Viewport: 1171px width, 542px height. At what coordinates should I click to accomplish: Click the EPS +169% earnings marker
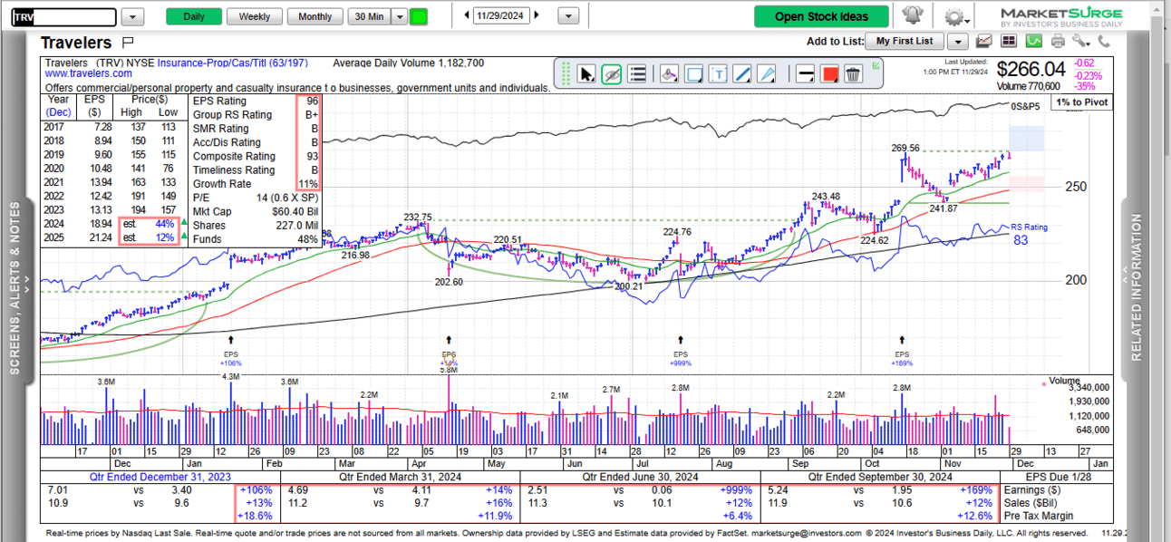(902, 359)
